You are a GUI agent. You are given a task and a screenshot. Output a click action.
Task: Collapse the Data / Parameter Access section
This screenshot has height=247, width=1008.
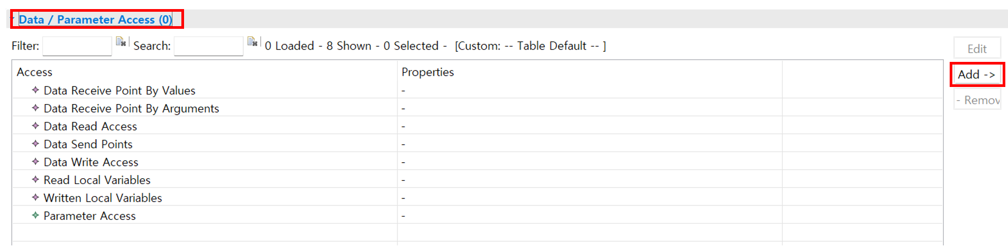click(12, 20)
